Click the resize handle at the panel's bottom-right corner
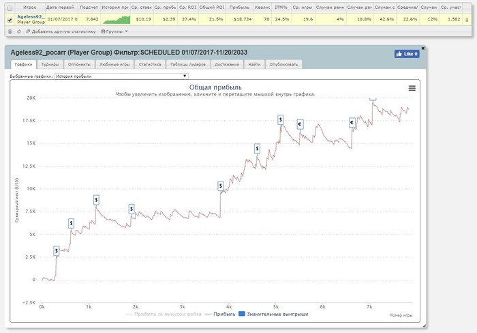 tap(424, 326)
